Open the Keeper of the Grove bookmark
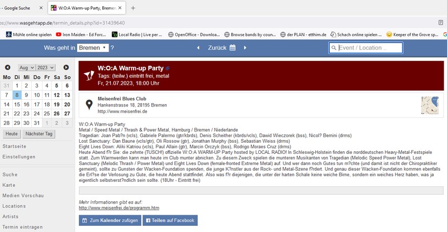The height and width of the screenshot is (232, 447). [x=412, y=35]
